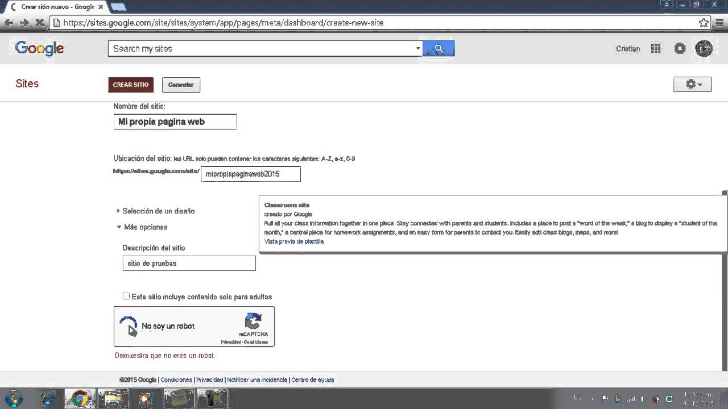Open File Explorer from the taskbar
This screenshot has height=409, width=728.
[x=113, y=398]
